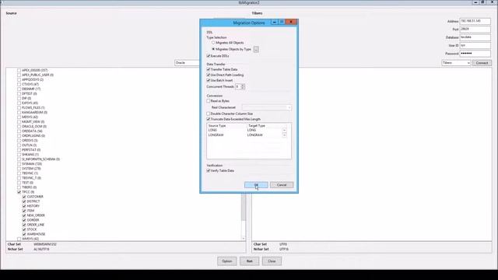Uncheck the TPCC schema checkbox

(19, 192)
